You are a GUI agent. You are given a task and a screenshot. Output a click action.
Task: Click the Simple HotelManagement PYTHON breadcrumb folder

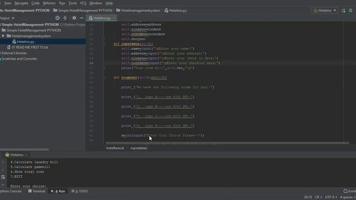(83, 11)
